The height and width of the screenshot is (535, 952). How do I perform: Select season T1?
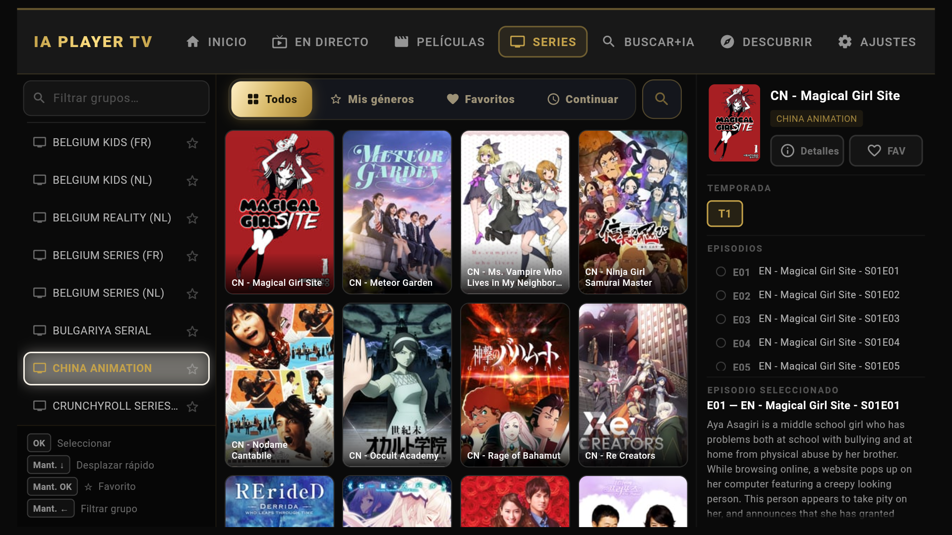(x=724, y=214)
